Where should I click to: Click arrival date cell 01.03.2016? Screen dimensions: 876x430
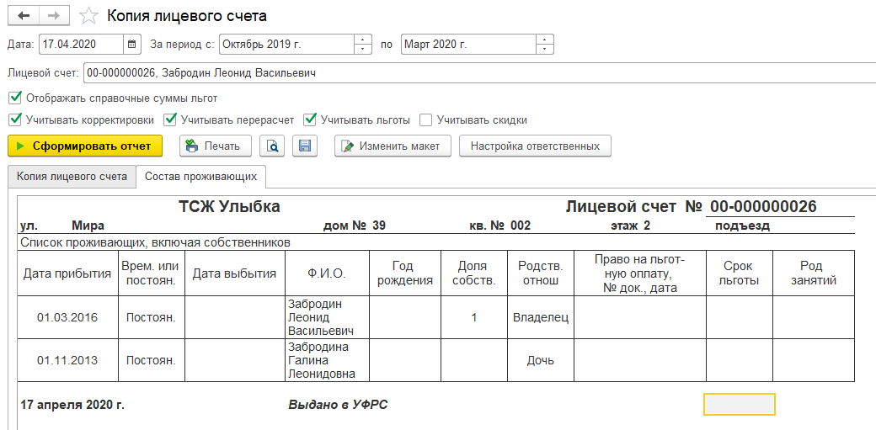(67, 317)
